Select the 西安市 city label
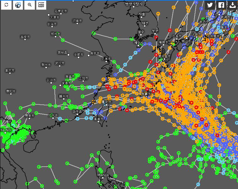Image resolution: width=238 pixels, height=189 pixels. (25, 37)
